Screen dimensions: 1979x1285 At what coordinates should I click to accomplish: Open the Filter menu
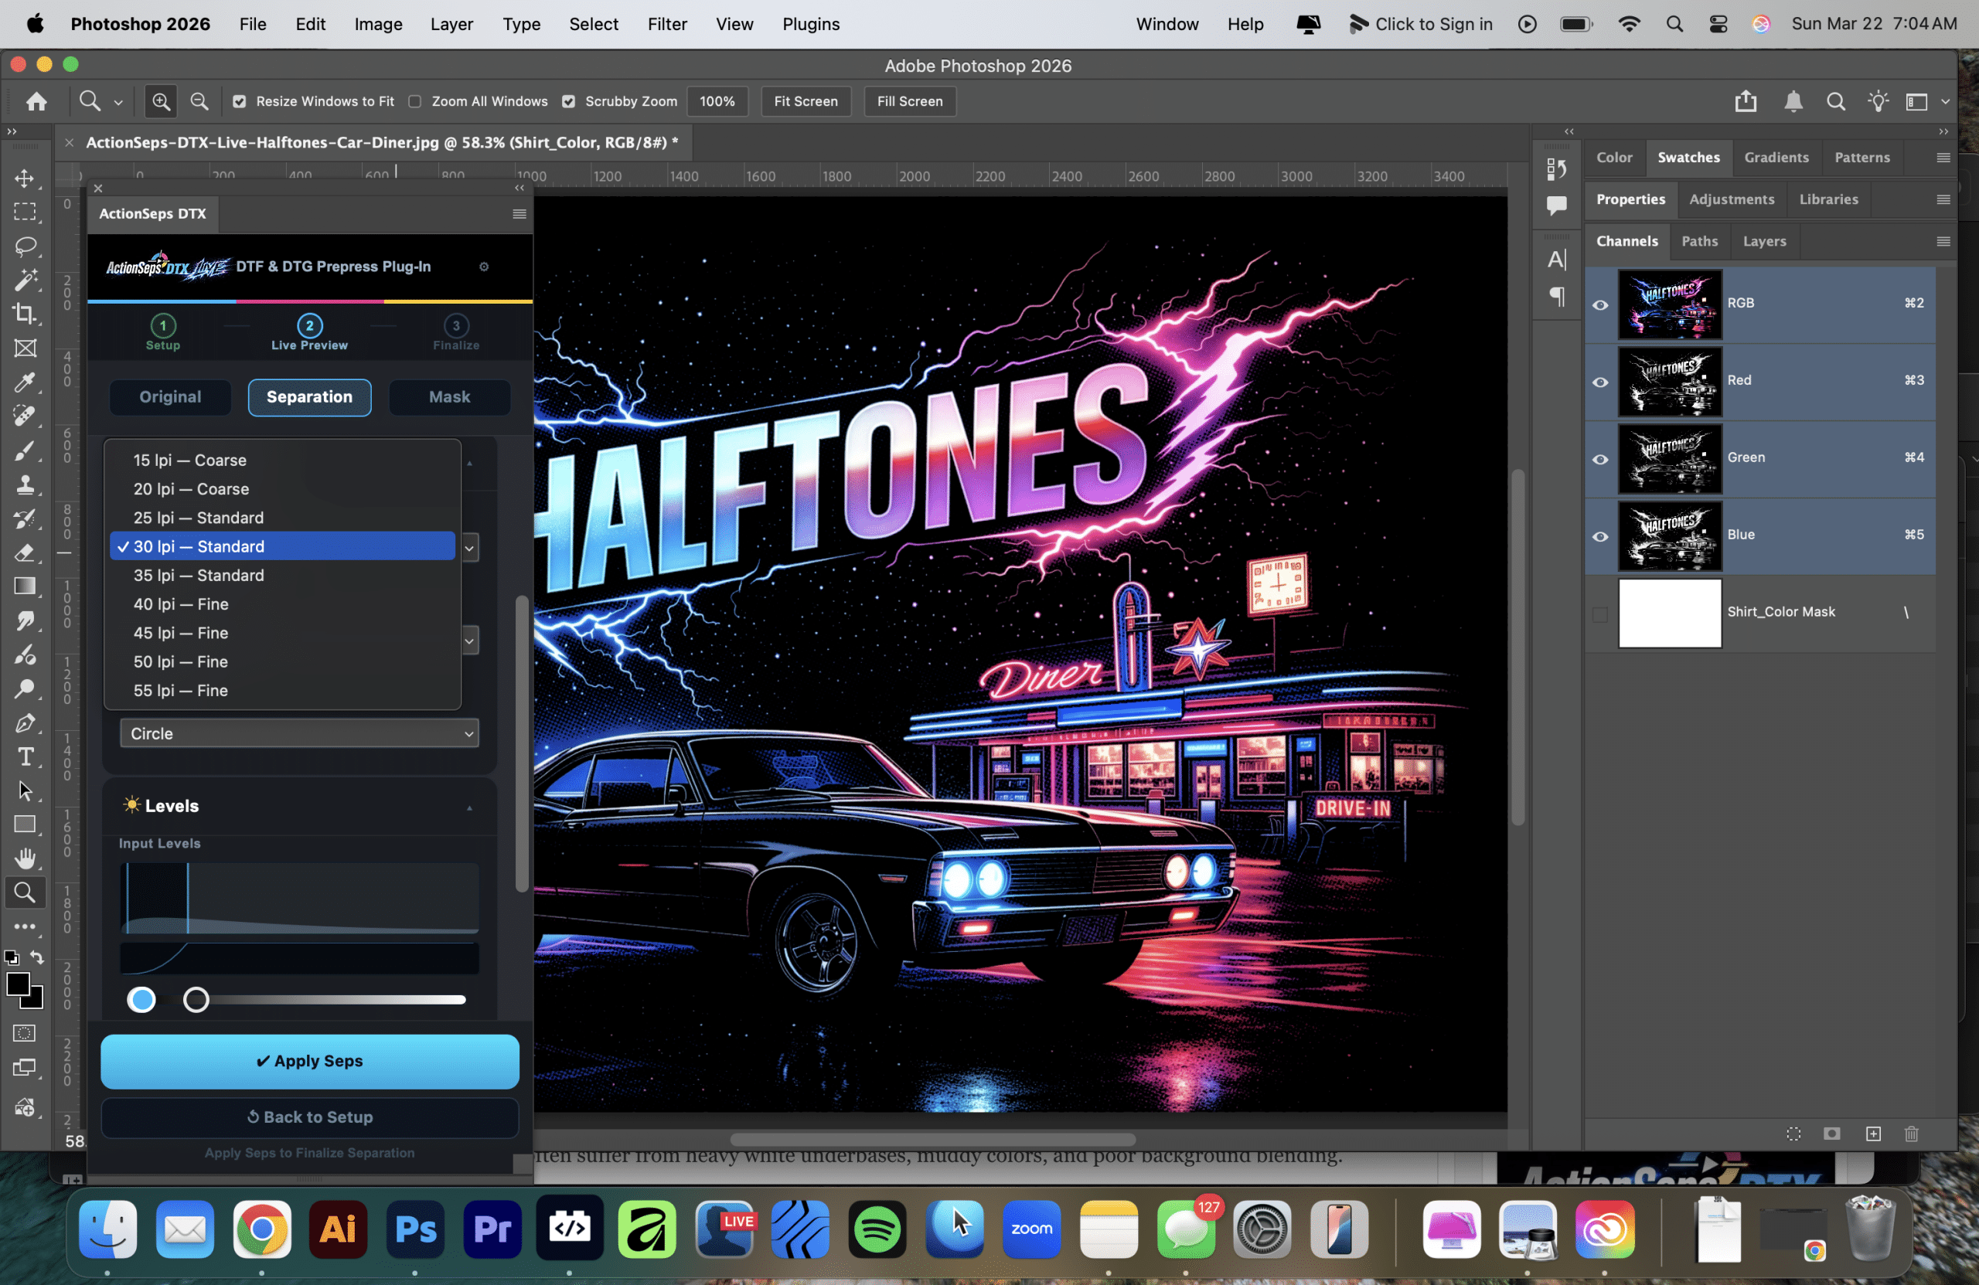(x=667, y=24)
